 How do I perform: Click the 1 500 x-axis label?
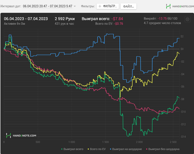click(x=106, y=142)
